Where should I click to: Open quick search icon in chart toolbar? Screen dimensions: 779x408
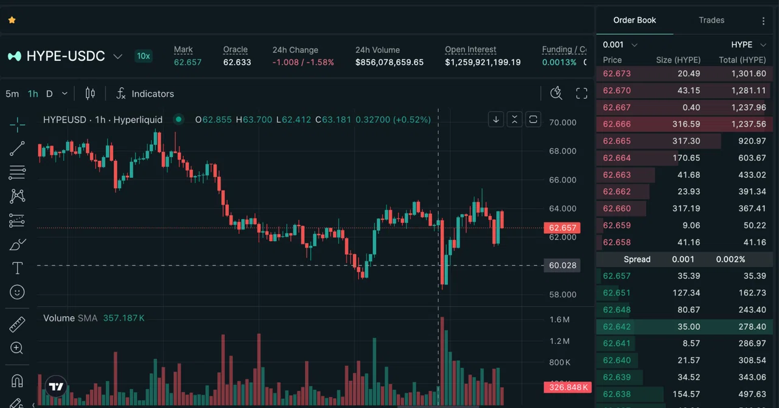[x=556, y=93]
